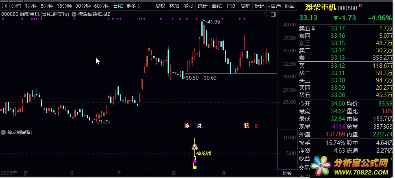This screenshot has width=395, height=179.
Task: Click the 流通 value 2.27亿
Action: click(384, 151)
